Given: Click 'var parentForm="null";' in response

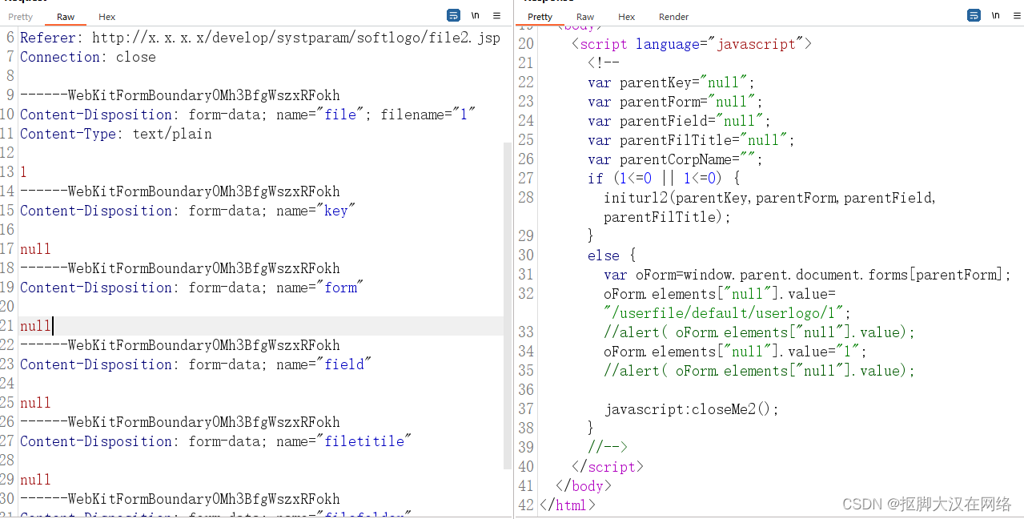Looking at the screenshot, I should (675, 102).
